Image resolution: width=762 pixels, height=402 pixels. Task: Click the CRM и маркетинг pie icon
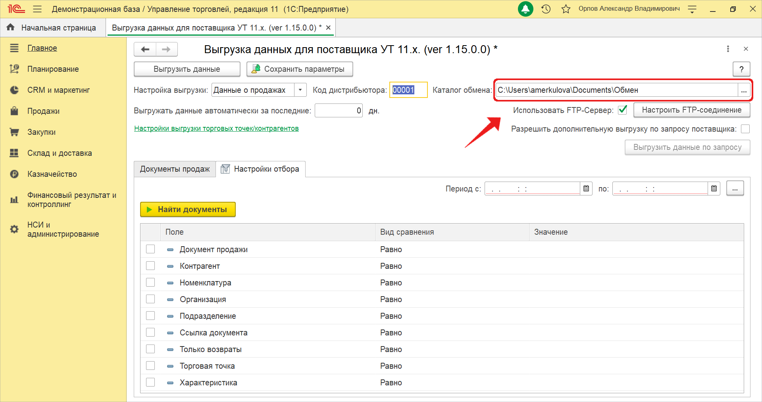tap(14, 90)
